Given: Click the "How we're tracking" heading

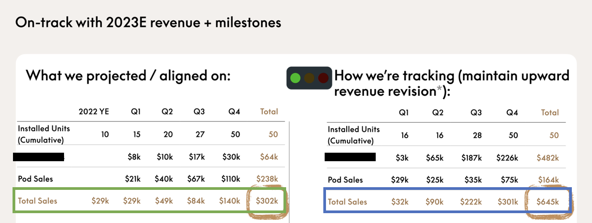Looking at the screenshot, I should (x=451, y=75).
